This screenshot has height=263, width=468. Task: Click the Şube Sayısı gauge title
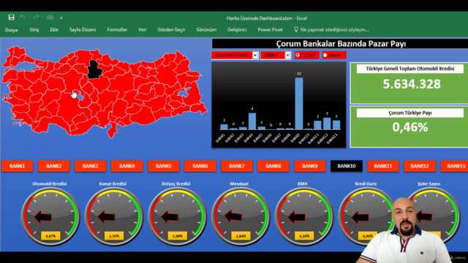(x=429, y=184)
